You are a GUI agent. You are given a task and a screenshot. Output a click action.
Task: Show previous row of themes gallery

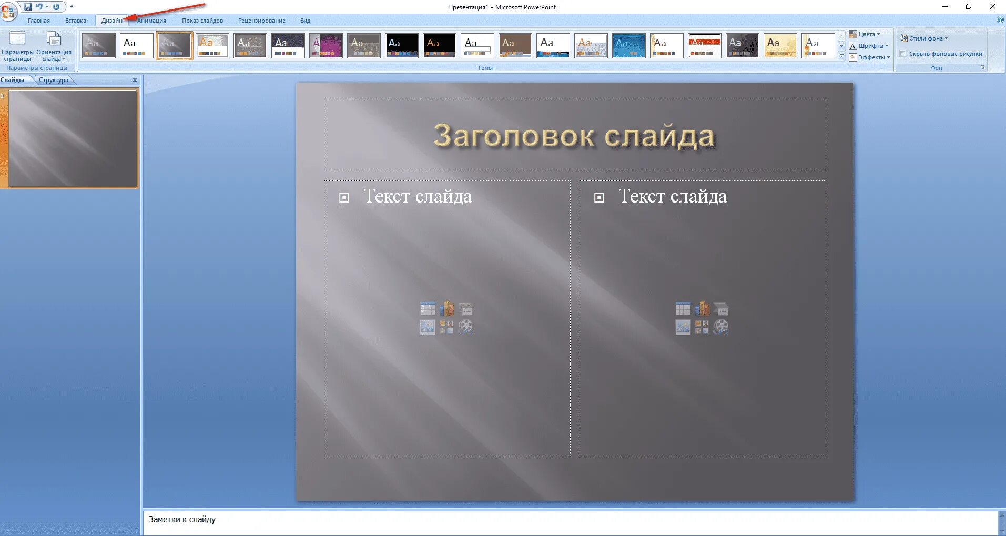click(x=841, y=35)
